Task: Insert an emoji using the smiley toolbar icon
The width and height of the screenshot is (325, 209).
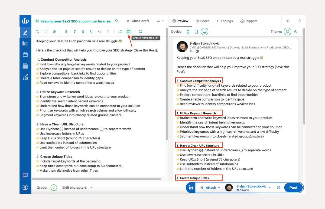Action: click(140, 31)
